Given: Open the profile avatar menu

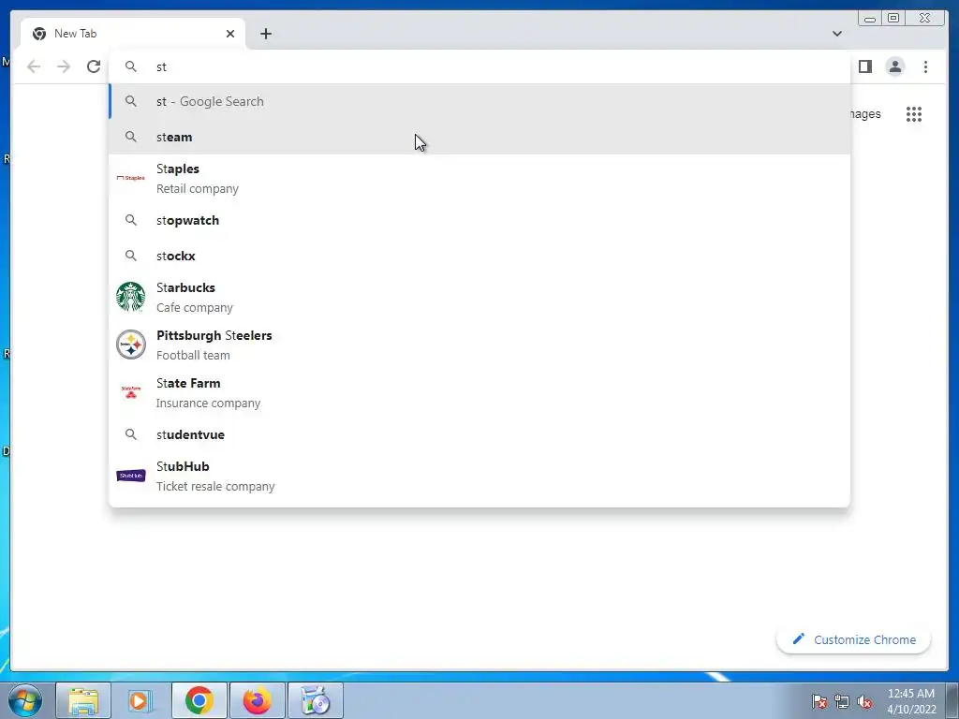Looking at the screenshot, I should 894,66.
